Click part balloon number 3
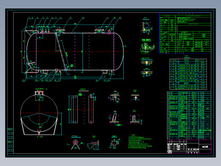 click(x=37, y=18)
